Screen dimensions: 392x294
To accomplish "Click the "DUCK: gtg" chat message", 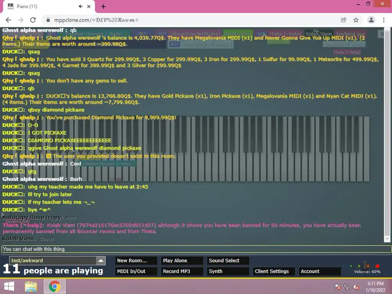I will click(19, 171).
